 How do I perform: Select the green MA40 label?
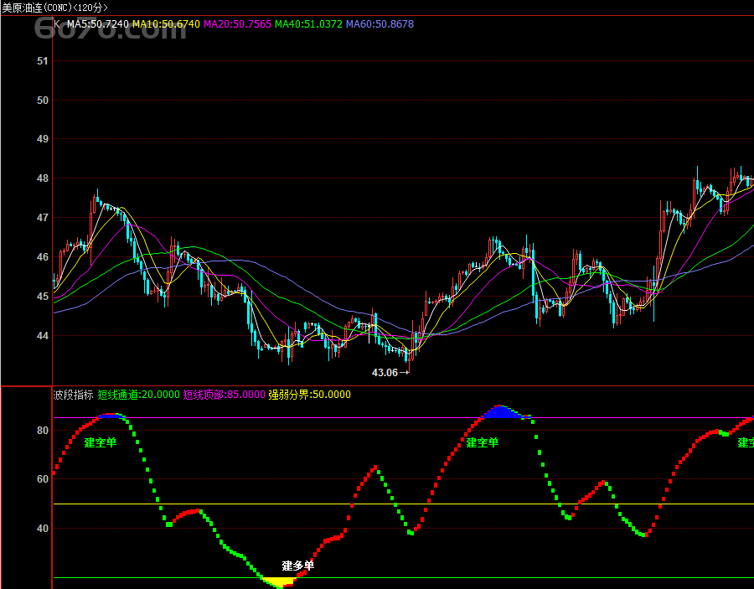tap(309, 24)
